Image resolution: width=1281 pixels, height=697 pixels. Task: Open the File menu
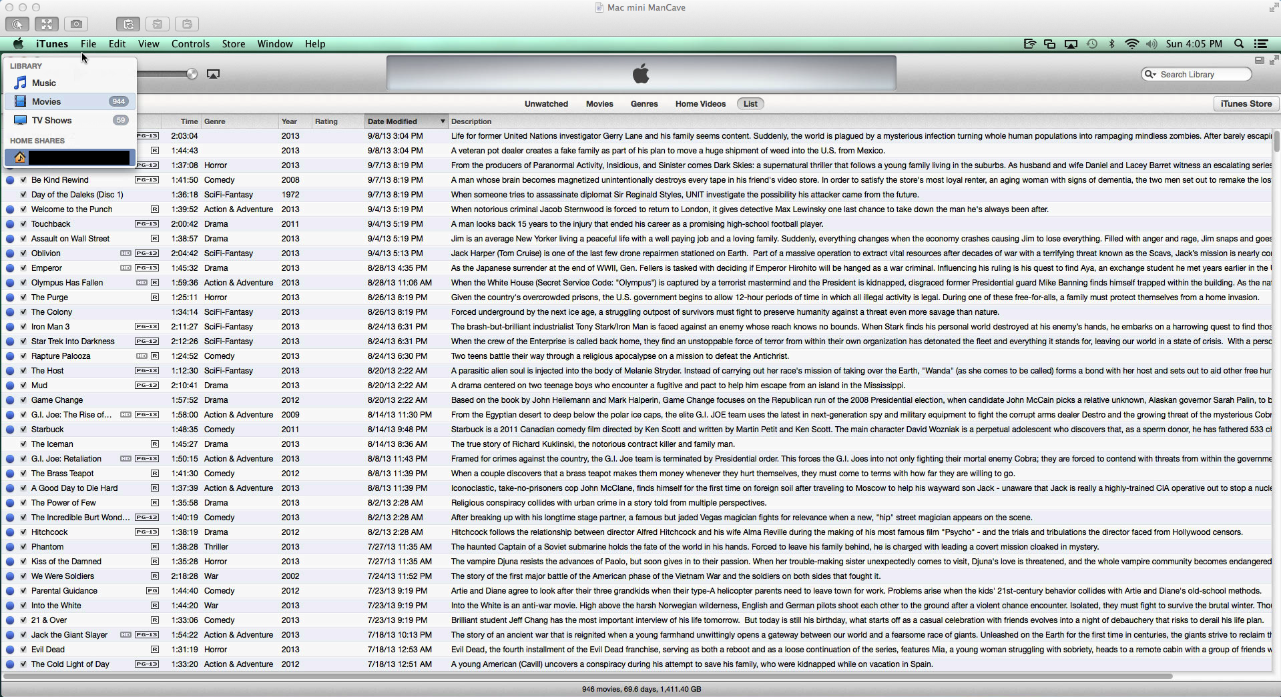(x=88, y=44)
